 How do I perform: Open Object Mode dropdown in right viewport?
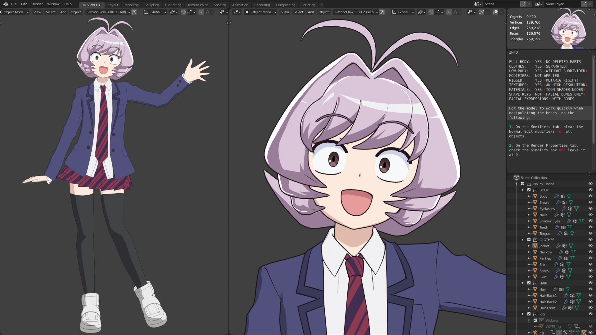coord(261,12)
